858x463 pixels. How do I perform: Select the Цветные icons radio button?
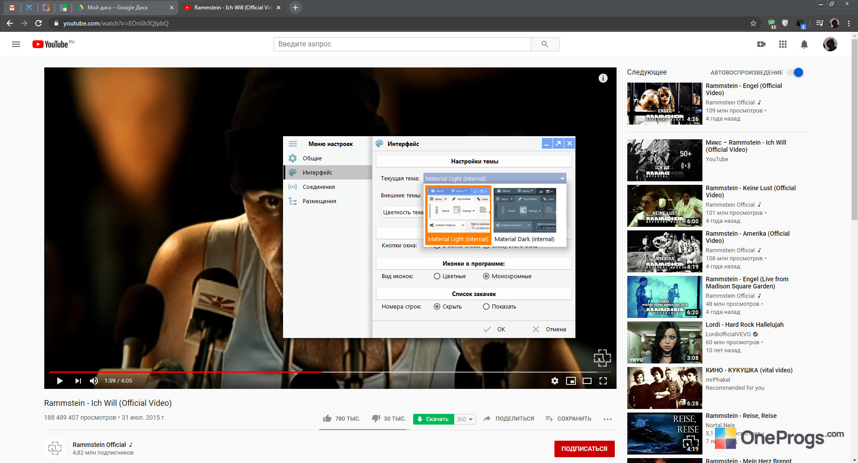tap(437, 276)
